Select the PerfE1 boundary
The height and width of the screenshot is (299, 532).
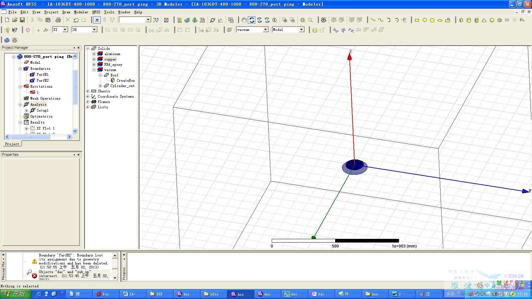pos(42,74)
